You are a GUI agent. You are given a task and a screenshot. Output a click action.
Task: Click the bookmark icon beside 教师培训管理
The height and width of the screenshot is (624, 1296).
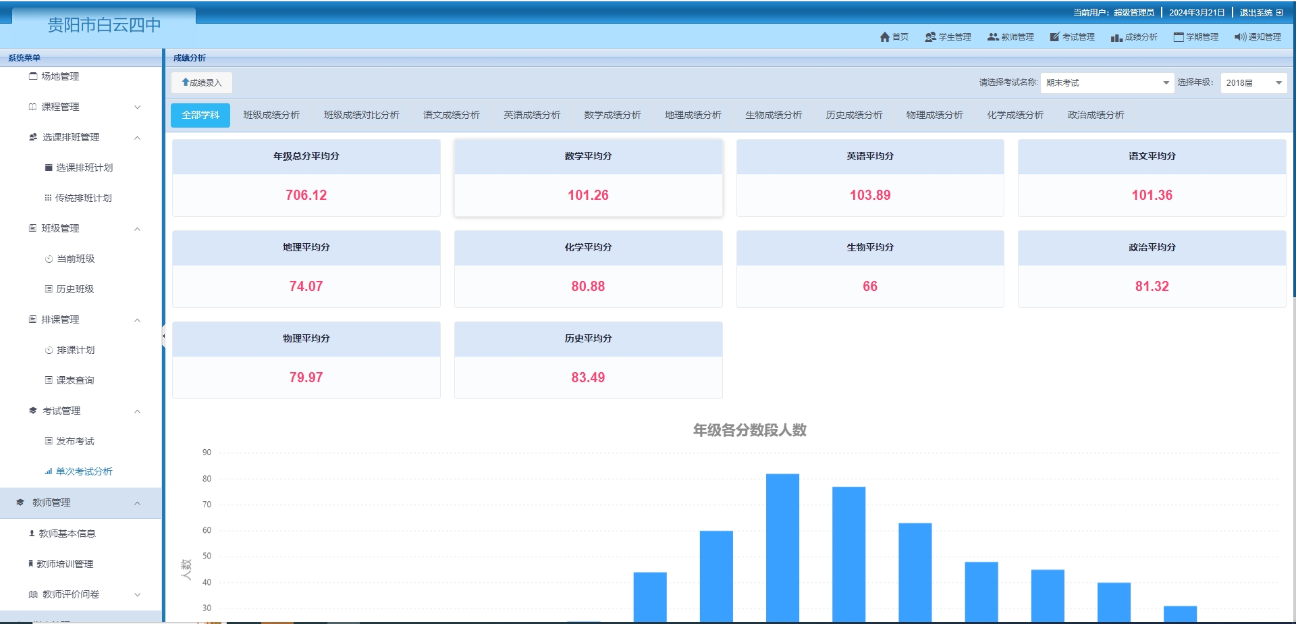coord(30,564)
